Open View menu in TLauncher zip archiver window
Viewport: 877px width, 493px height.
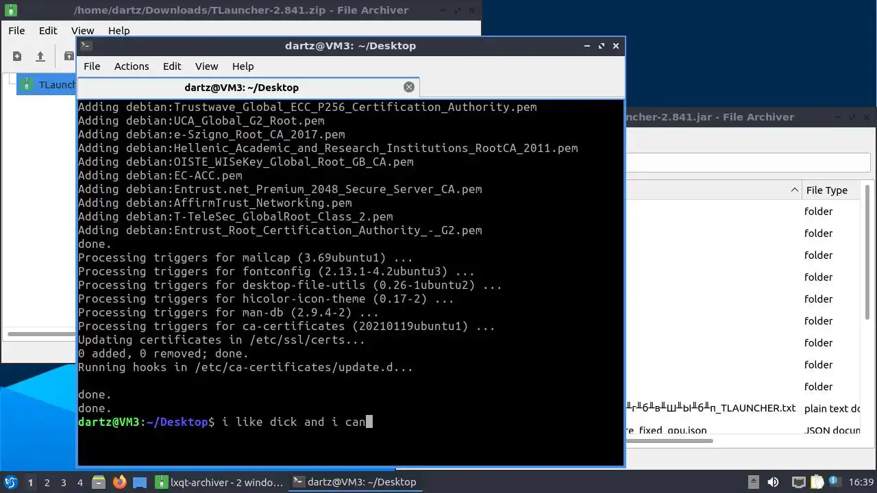click(x=82, y=31)
